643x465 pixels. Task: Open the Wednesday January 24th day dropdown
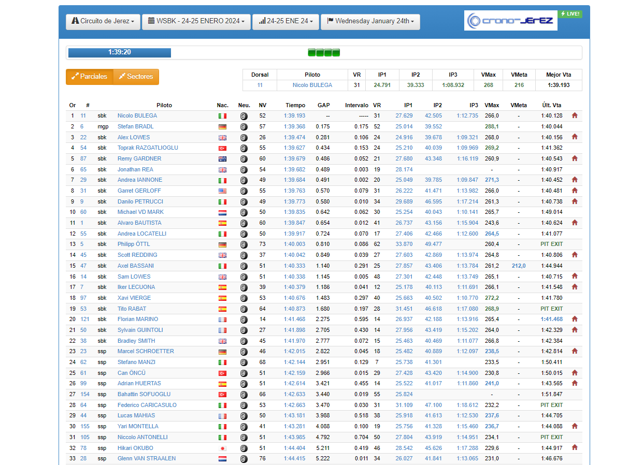point(370,22)
